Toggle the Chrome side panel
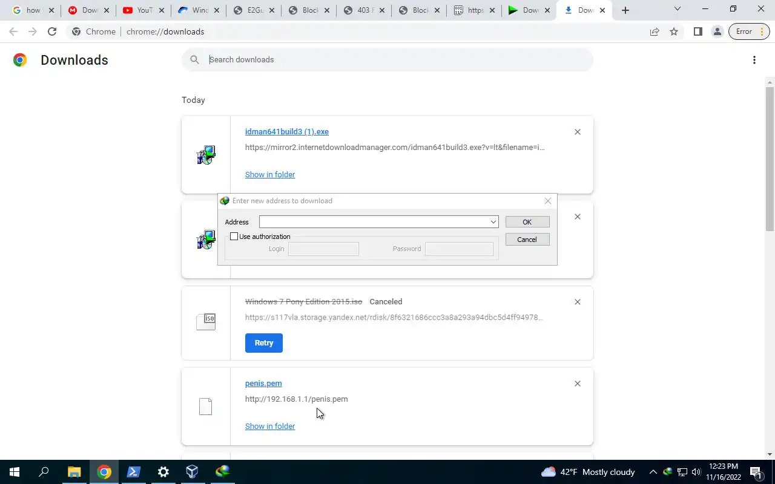The image size is (775, 484). pos(697,31)
